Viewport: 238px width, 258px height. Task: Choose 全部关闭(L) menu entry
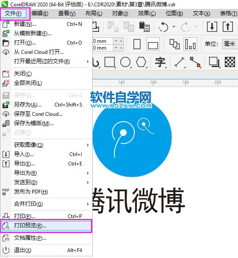[46, 83]
